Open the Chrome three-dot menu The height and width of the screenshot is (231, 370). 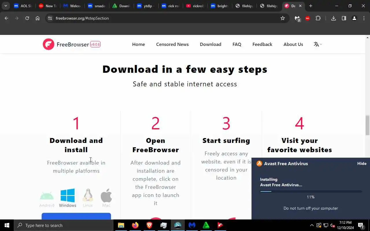364,18
